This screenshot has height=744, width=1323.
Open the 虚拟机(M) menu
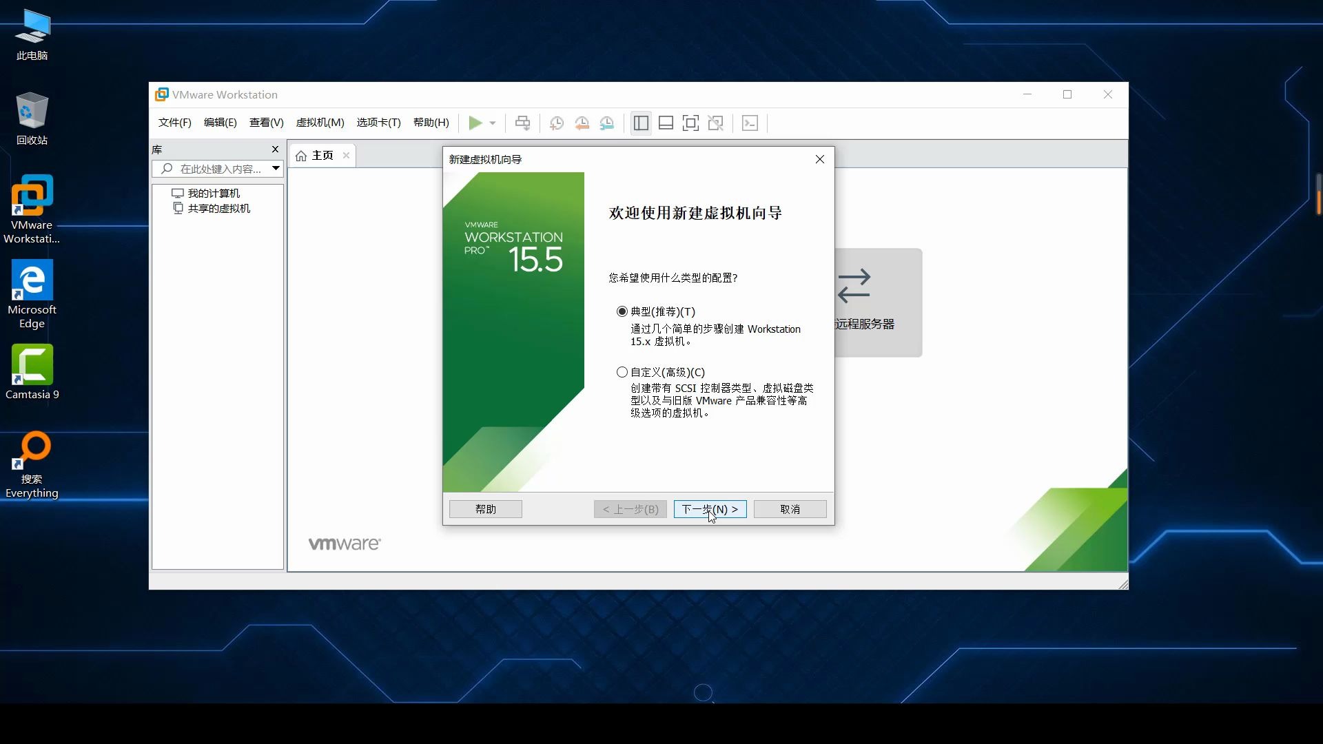320,123
